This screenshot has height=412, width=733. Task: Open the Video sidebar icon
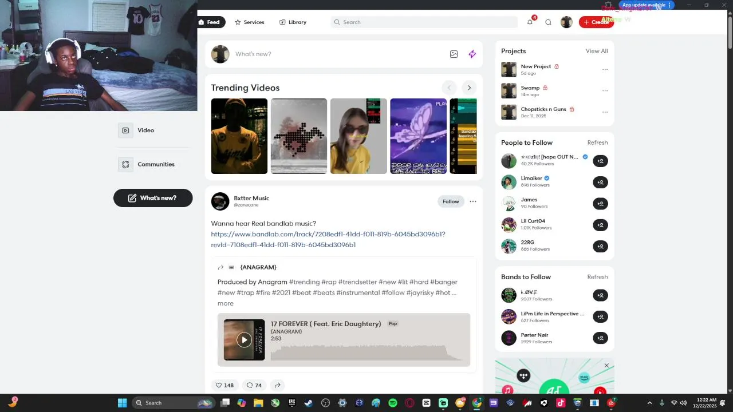pos(125,130)
